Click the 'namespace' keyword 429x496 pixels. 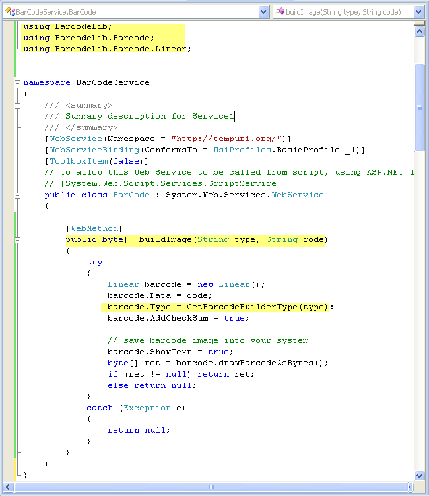(x=47, y=82)
